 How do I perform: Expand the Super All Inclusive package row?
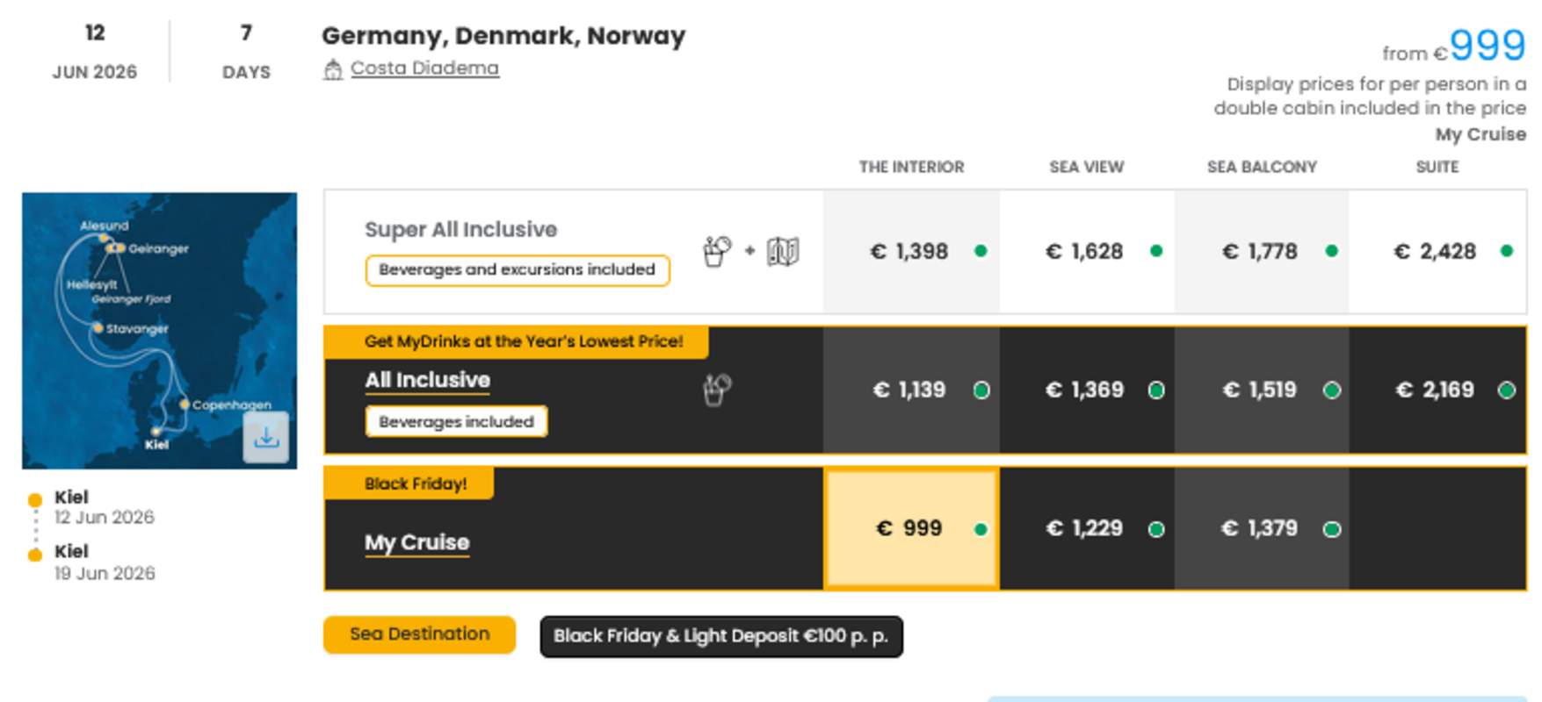(460, 229)
